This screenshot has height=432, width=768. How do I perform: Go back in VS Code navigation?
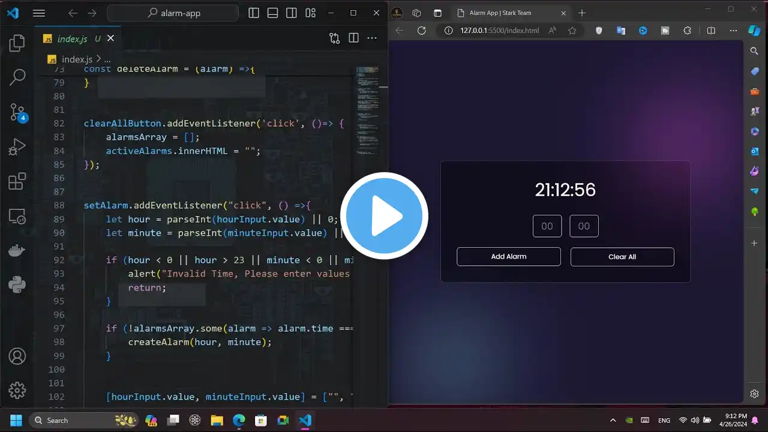coord(73,13)
